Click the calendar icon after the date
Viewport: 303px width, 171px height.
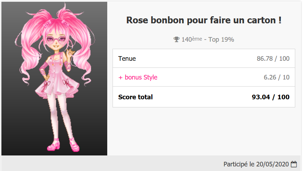click(294, 164)
